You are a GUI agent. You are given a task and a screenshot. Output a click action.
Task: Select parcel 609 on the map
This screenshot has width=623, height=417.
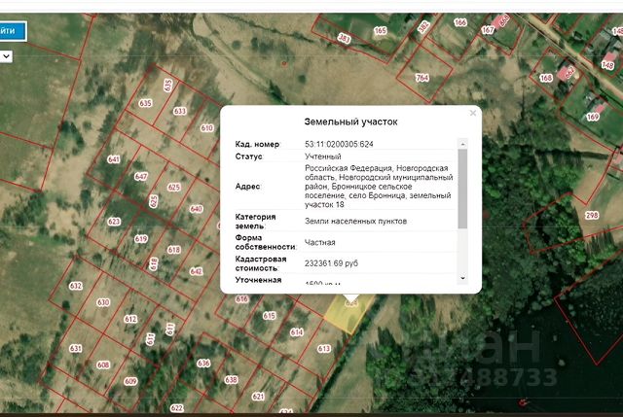130,381
